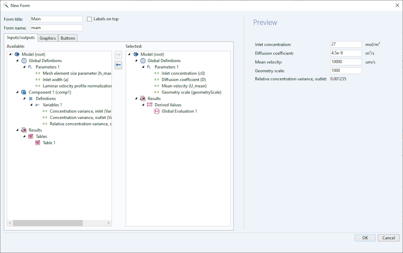Collapse Component 1 (comp1) node
The width and height of the screenshot is (403, 253).
[x=17, y=92]
